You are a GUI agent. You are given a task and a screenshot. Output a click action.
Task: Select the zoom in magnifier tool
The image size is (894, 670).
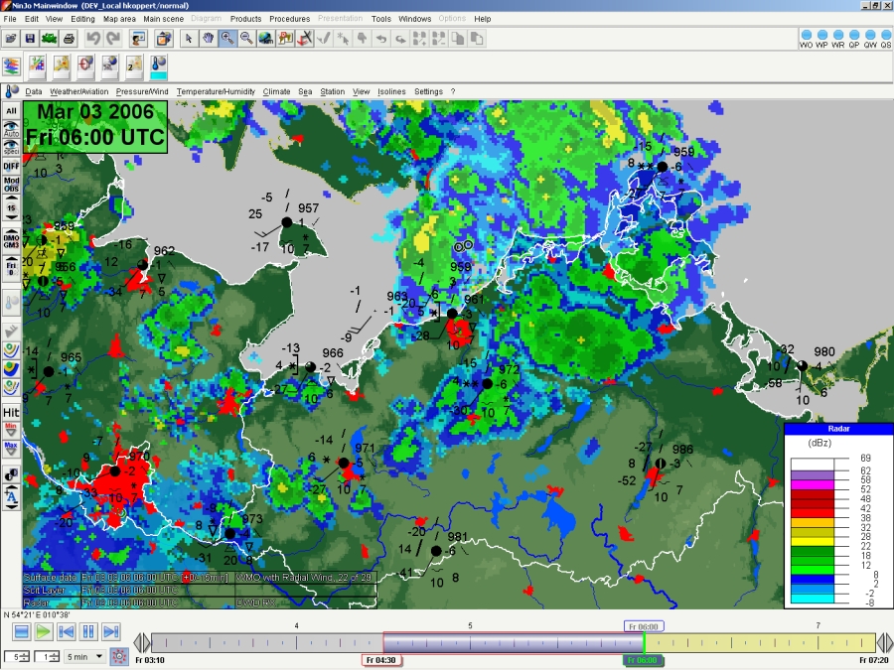pyautogui.click(x=227, y=39)
